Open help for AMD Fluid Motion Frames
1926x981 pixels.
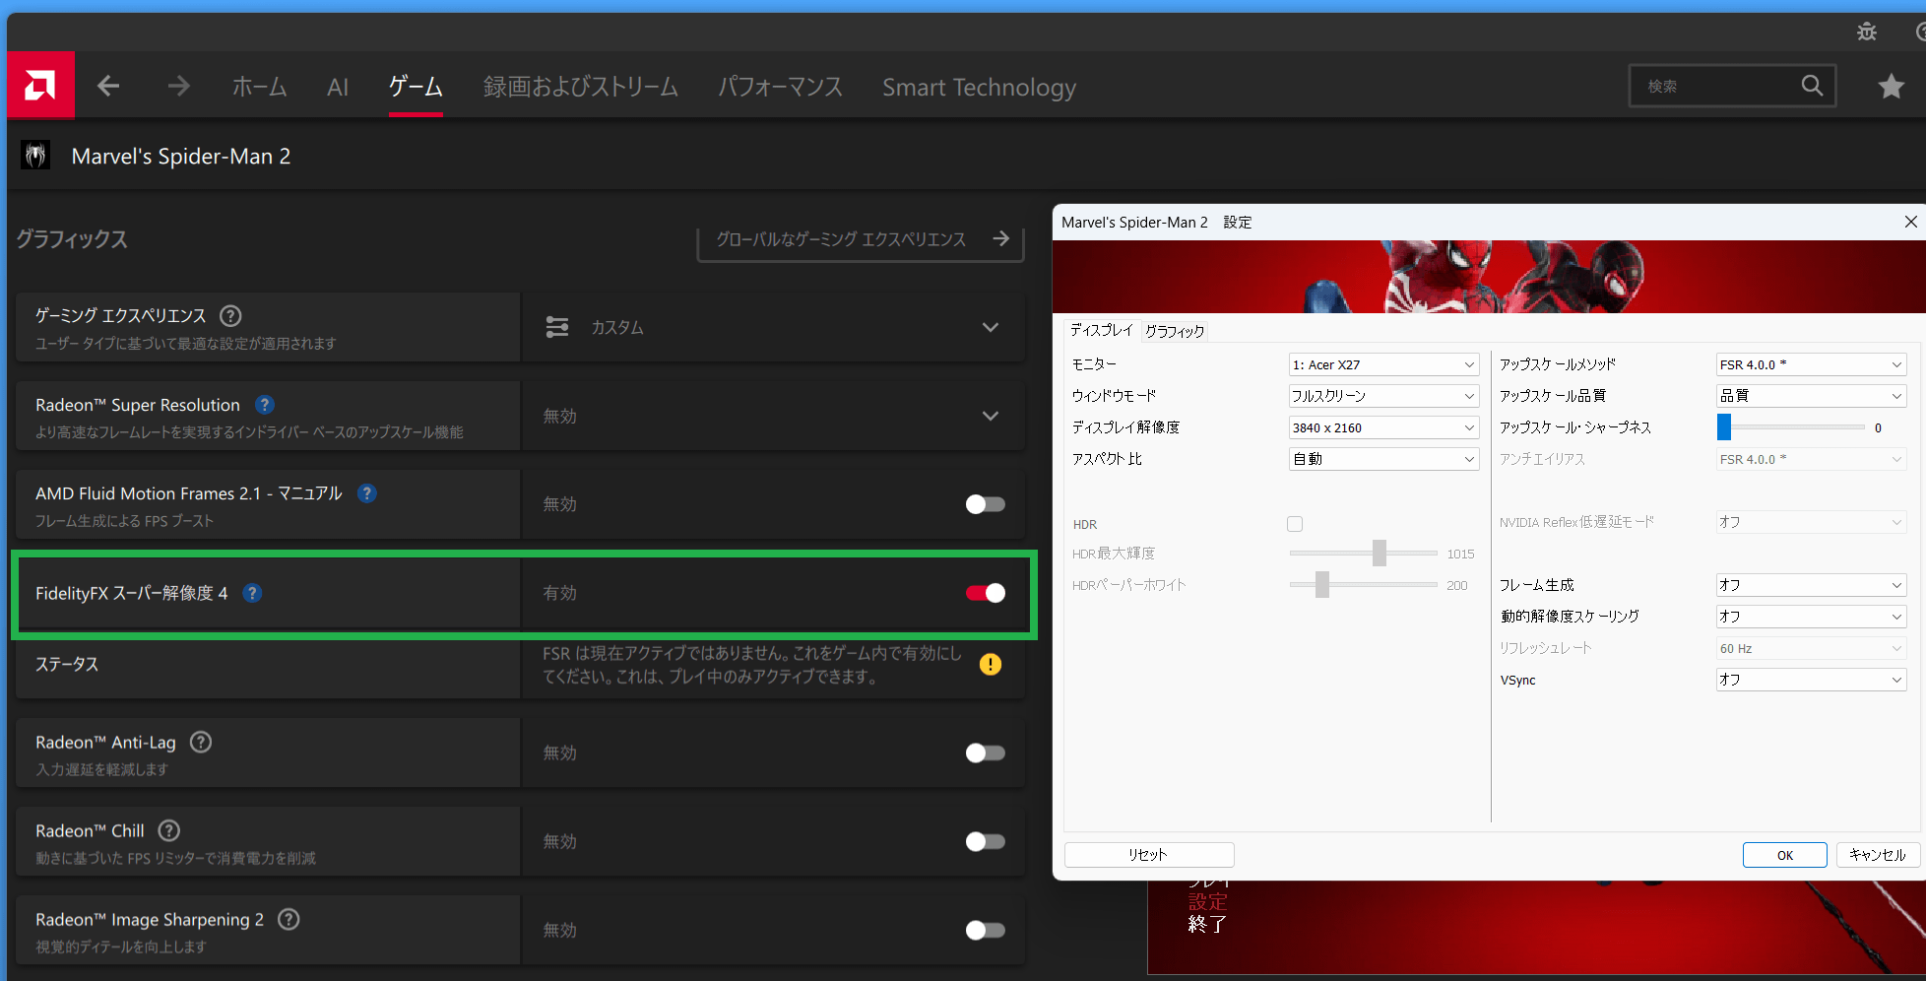[367, 493]
